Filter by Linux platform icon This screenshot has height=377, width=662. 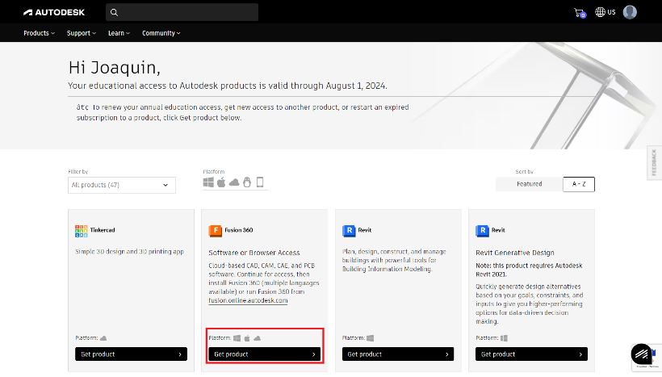click(247, 182)
